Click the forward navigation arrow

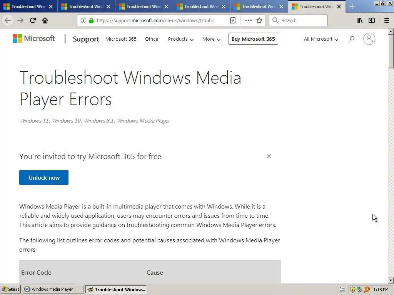pyautogui.click(x=20, y=20)
